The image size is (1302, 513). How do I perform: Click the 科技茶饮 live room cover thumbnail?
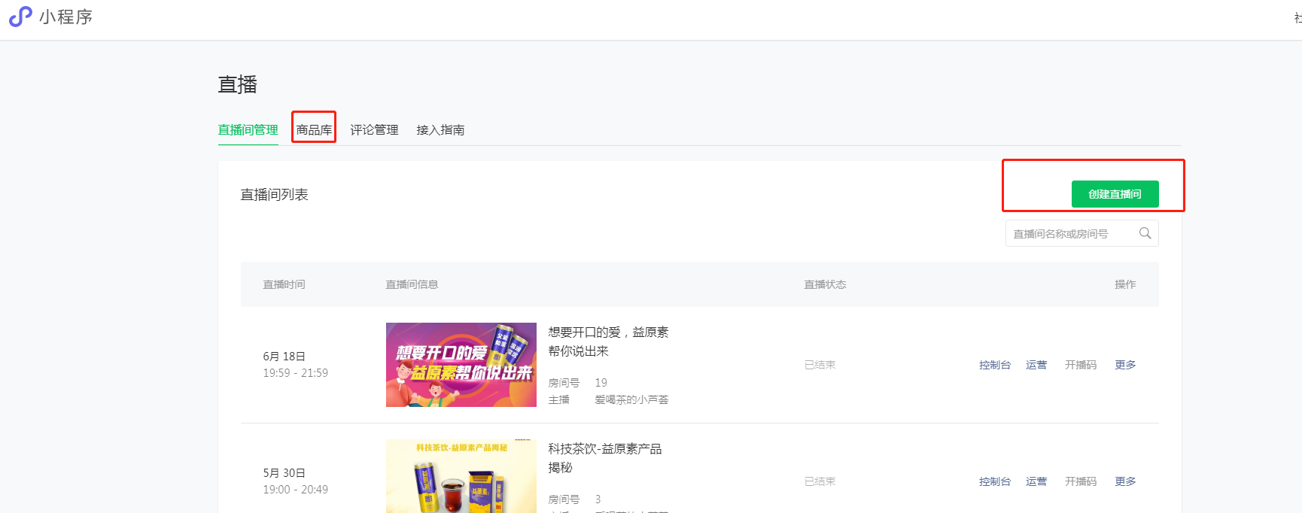coord(461,476)
